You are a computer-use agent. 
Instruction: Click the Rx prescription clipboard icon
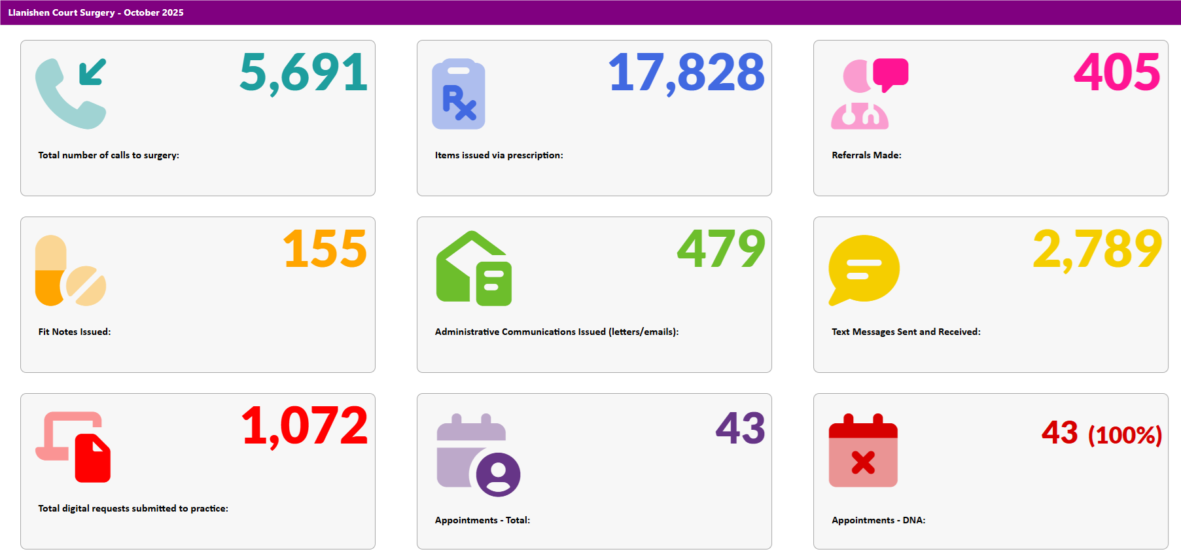point(459,94)
